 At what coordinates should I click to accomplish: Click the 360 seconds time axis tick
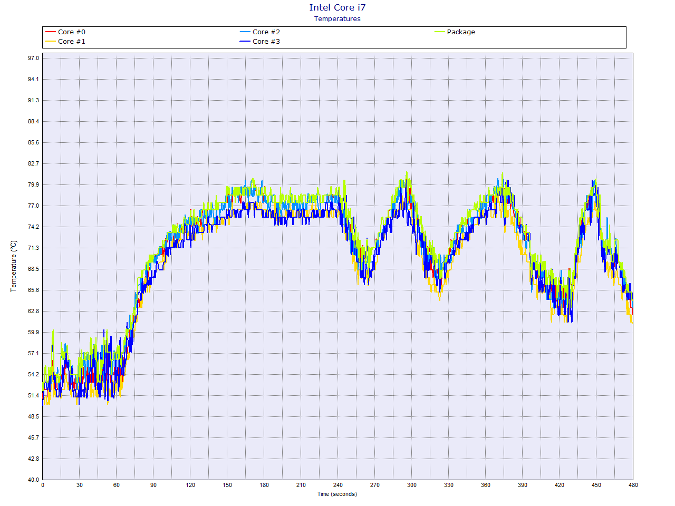486,485
